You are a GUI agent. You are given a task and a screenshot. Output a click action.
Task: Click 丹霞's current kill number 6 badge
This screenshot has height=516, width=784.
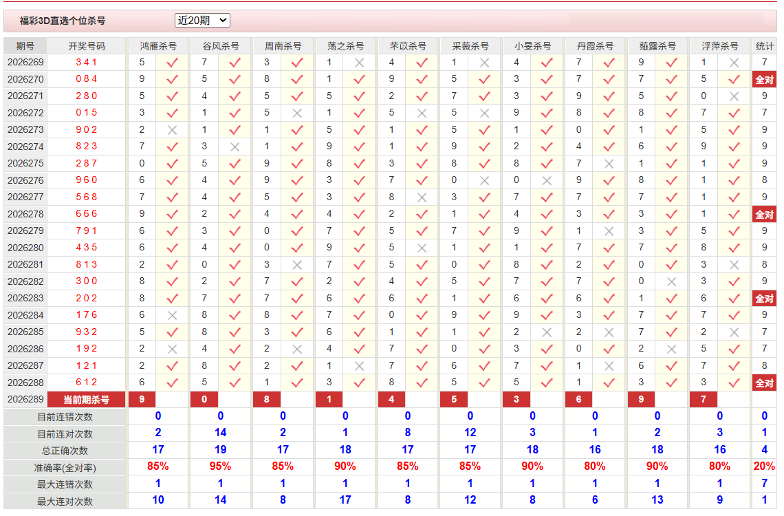click(x=578, y=400)
